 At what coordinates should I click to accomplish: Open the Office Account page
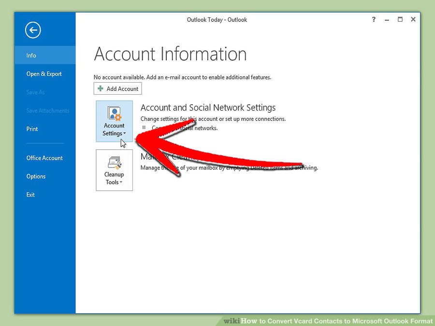(x=44, y=158)
